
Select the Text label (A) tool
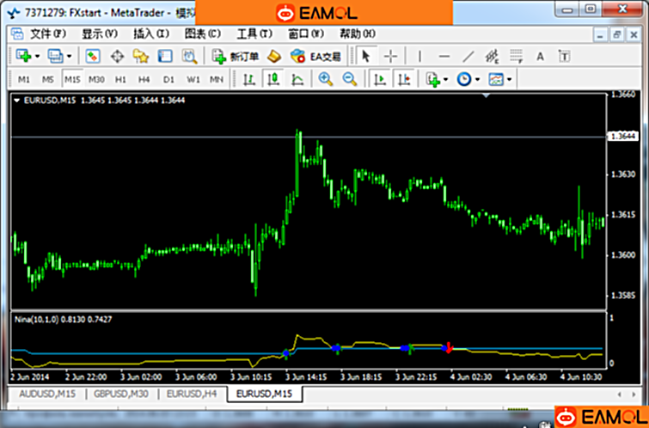click(x=541, y=56)
